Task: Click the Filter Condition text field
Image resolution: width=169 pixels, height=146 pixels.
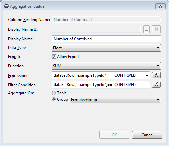Action: [101, 85]
